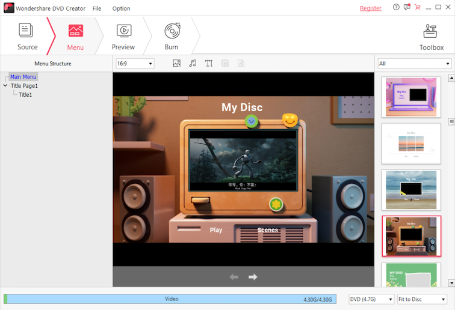Select Title Page1 in the tree
Screen dimensions: 455x310
[x=24, y=86]
